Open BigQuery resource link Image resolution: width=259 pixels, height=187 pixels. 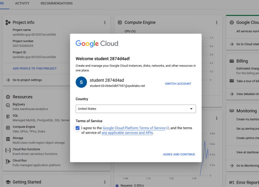(19, 104)
